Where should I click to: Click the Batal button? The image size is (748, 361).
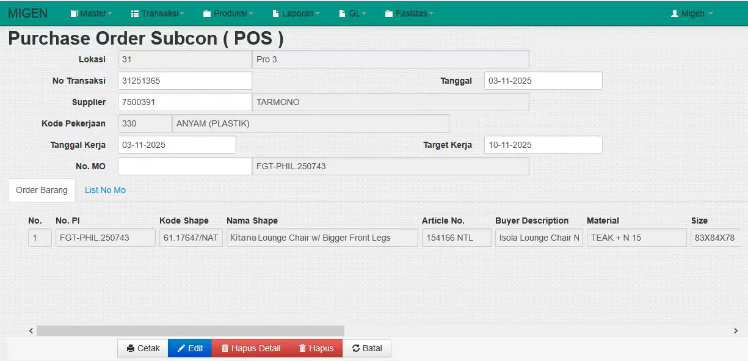click(367, 348)
